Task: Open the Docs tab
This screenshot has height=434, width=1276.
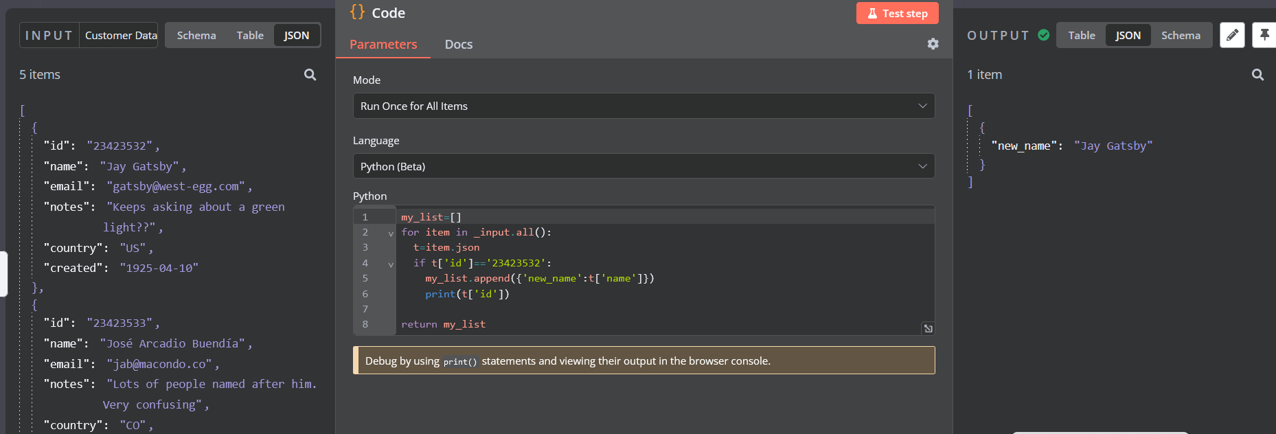Action: point(458,45)
